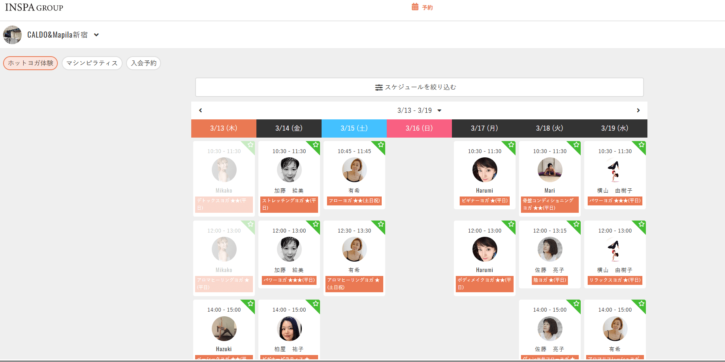Switch to マシンピラティス category

coord(92,63)
